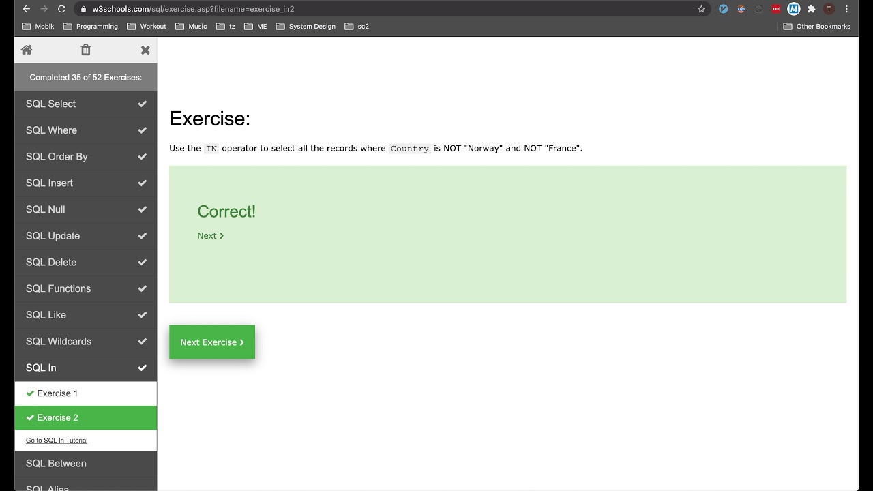Open Music bookmarks folder
This screenshot has height=491, width=873.
click(x=191, y=26)
